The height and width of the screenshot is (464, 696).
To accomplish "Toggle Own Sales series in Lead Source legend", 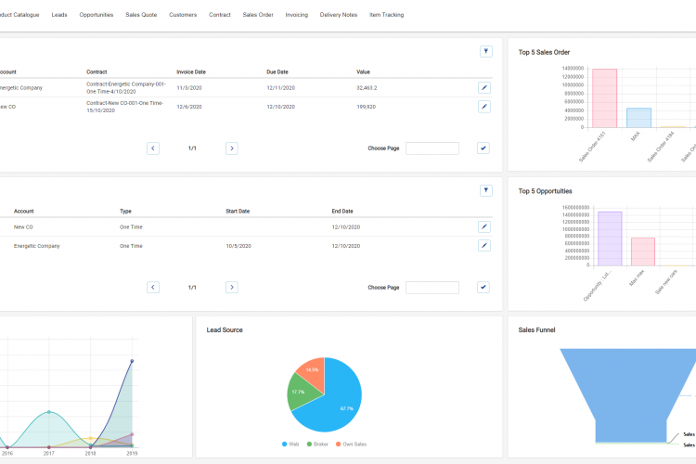I will click(x=351, y=445).
